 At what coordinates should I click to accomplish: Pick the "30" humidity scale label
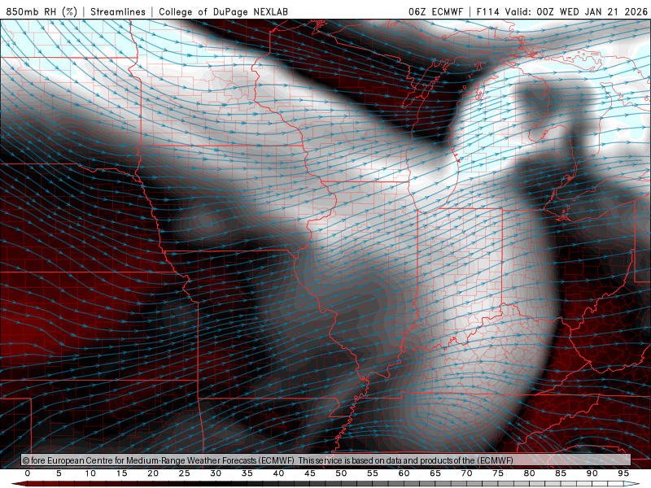[216, 473]
